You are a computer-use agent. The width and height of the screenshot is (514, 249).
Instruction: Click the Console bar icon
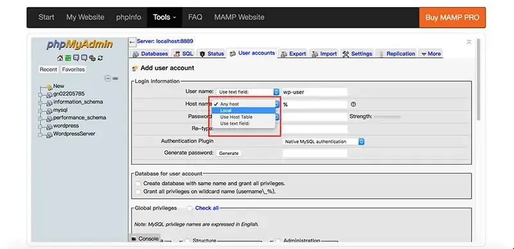134,239
